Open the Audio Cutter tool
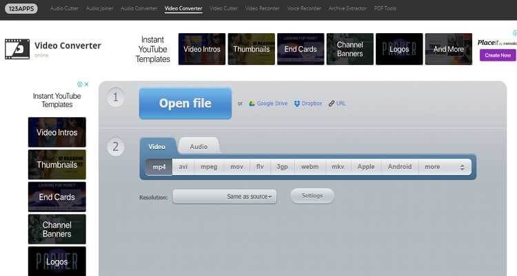This screenshot has height=276, width=517. (63, 9)
